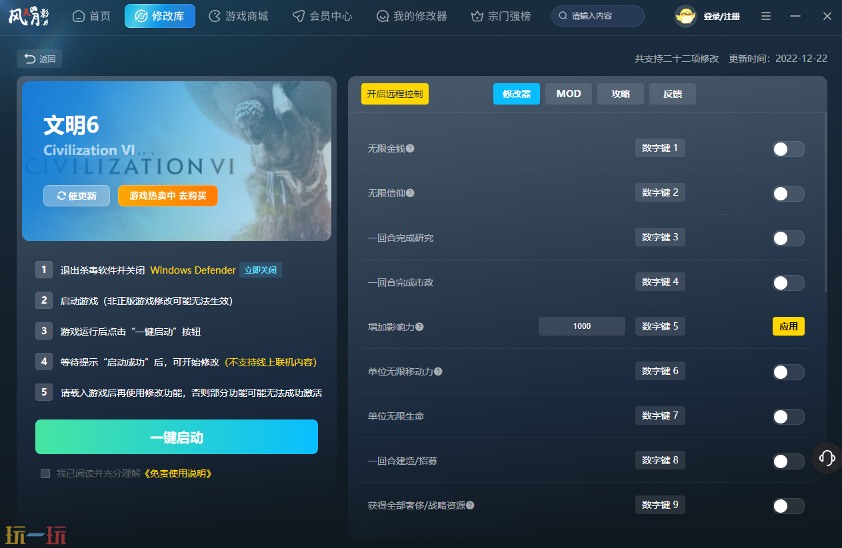The height and width of the screenshot is (548, 842).
Task: Open the hamburger menu icon
Action: (766, 16)
